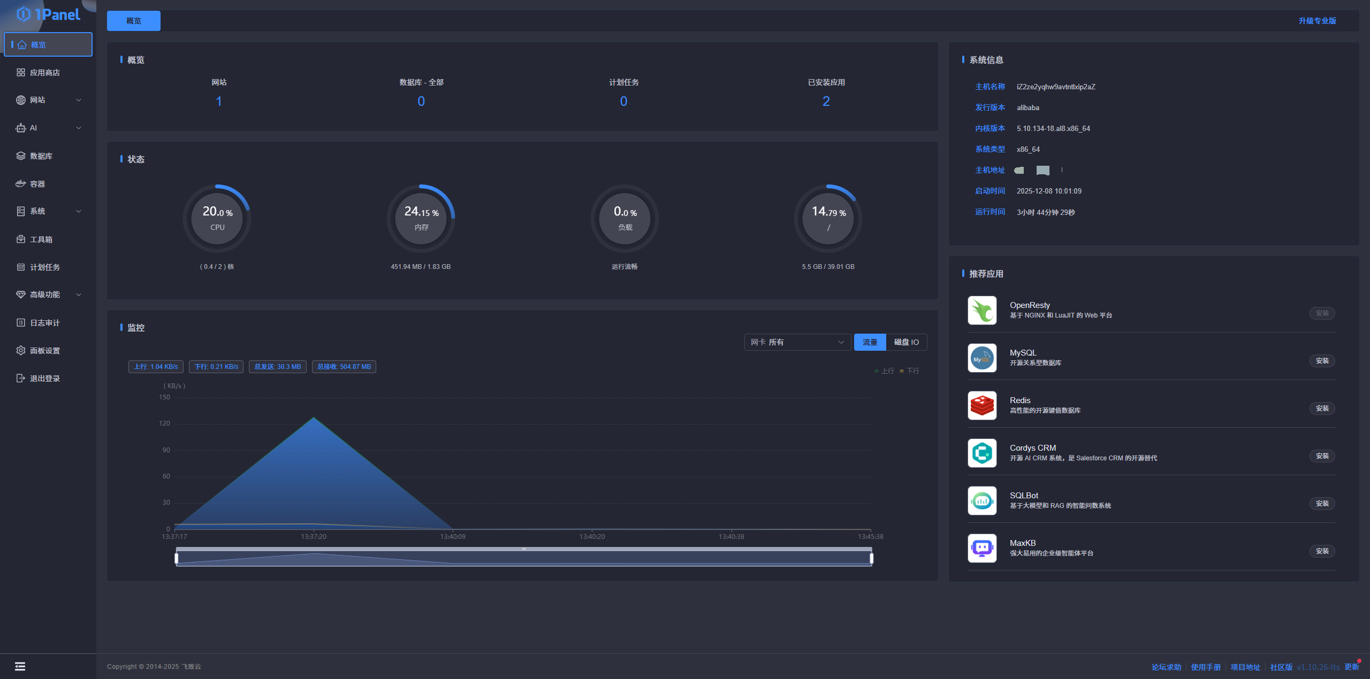Screen dimensions: 1370x679
Task: Open the App Store (应用商店) sidebar icon
Action: tap(21, 73)
